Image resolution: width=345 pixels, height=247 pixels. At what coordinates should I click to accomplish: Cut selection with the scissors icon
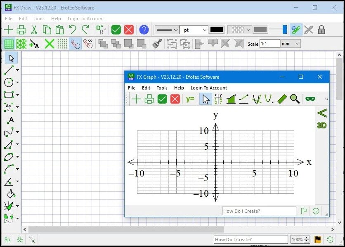coord(34,30)
